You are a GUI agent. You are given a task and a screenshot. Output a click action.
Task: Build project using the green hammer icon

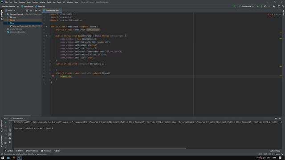[x=235, y=6]
